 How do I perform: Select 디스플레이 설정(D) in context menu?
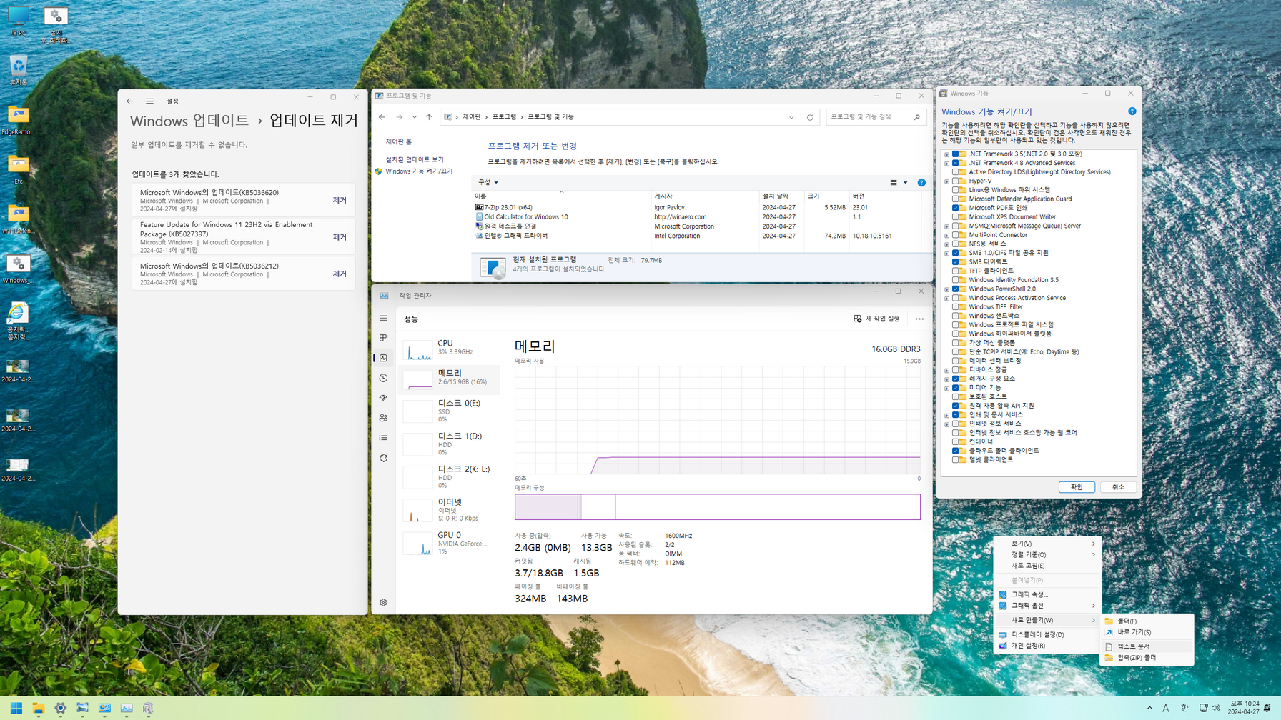[1047, 634]
